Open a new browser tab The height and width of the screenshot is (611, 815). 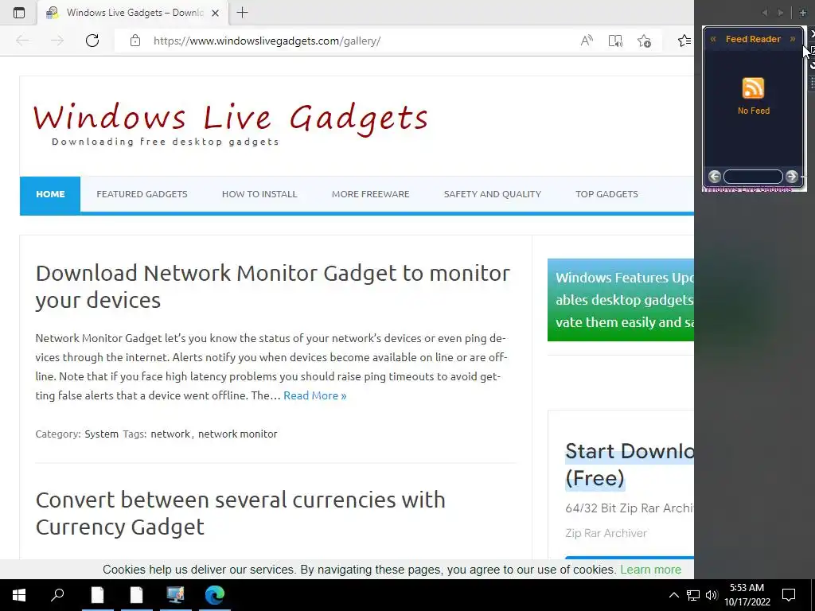(242, 13)
